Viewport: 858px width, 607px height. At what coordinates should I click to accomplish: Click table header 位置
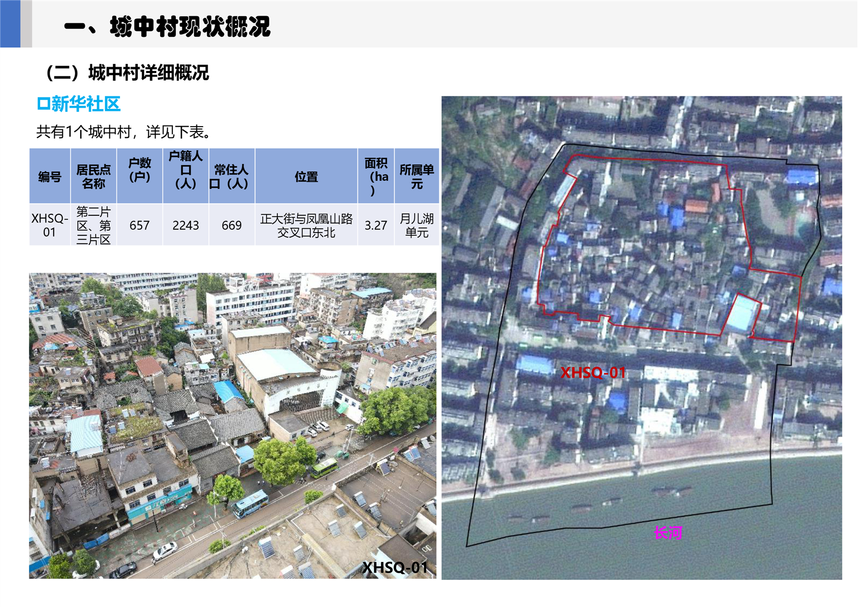306,176
